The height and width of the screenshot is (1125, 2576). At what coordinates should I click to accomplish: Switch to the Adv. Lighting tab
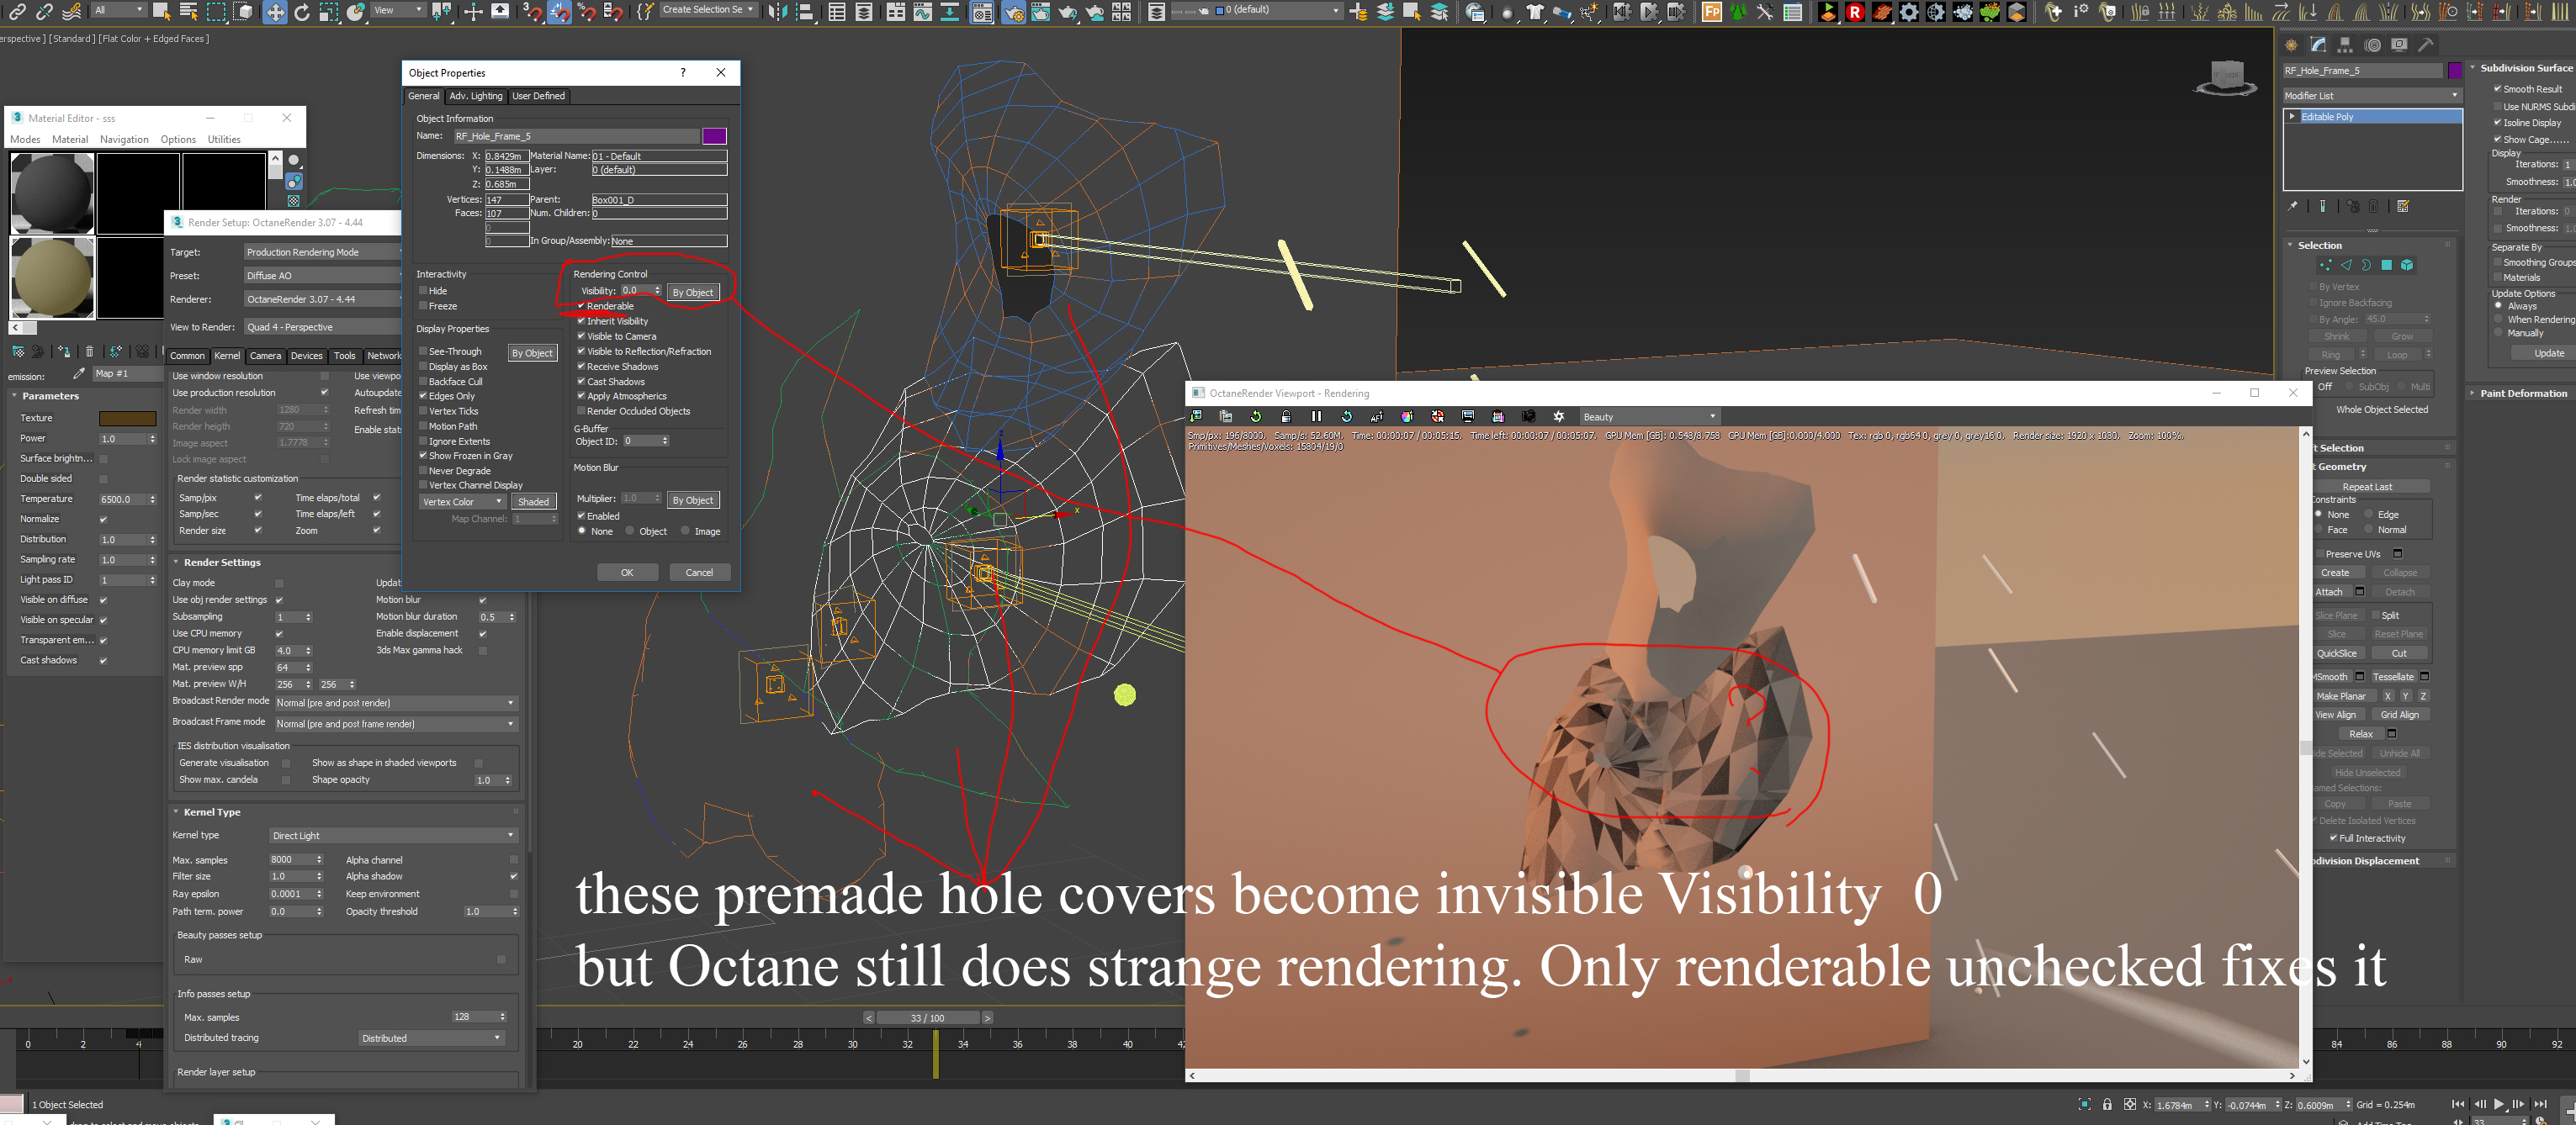click(475, 96)
